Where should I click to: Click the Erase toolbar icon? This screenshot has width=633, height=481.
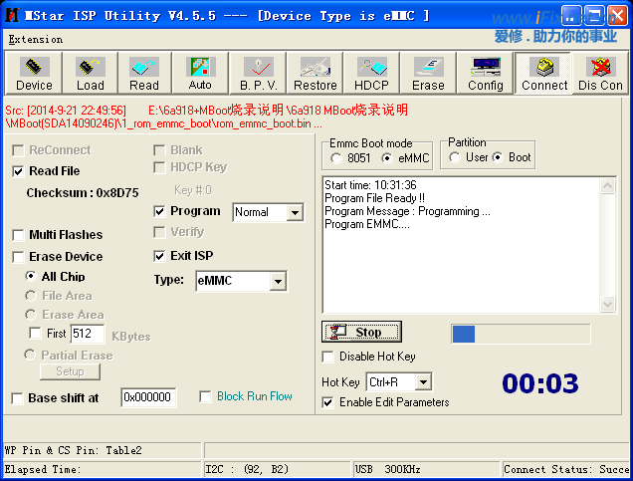[x=428, y=73]
